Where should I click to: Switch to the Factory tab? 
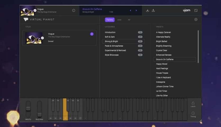[x=110, y=20]
